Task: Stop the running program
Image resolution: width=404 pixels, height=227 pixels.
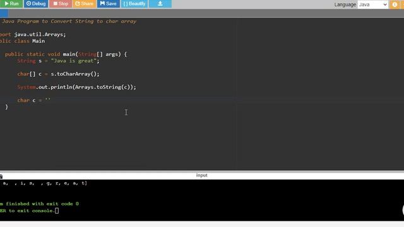Action: click(61, 4)
